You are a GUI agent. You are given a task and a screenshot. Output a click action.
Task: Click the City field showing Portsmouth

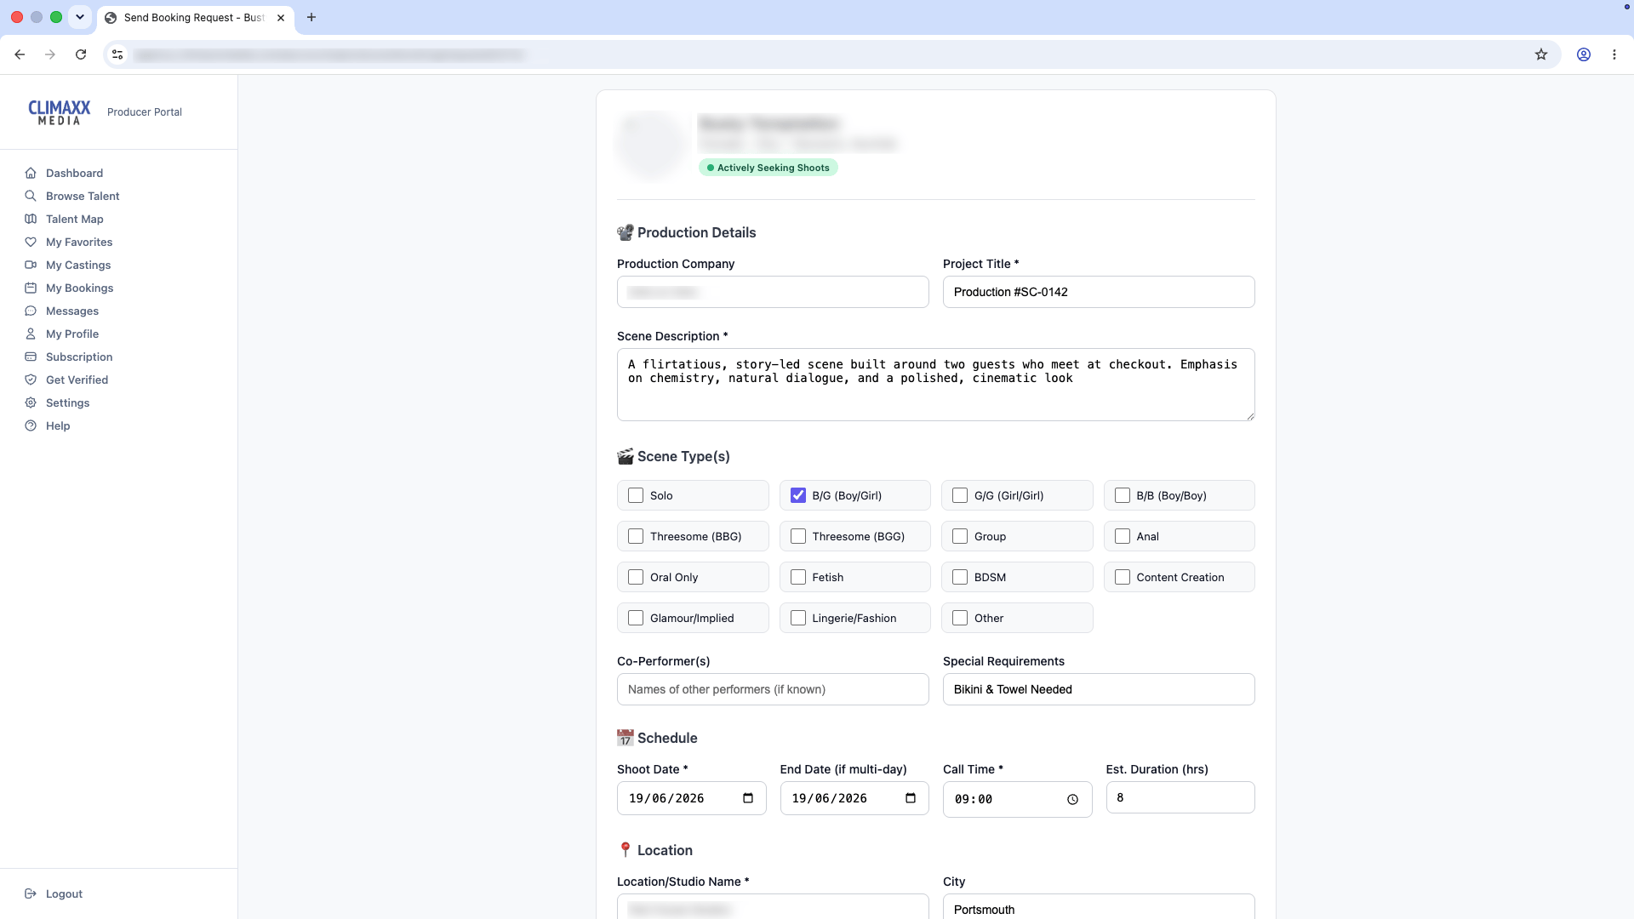1099,907
